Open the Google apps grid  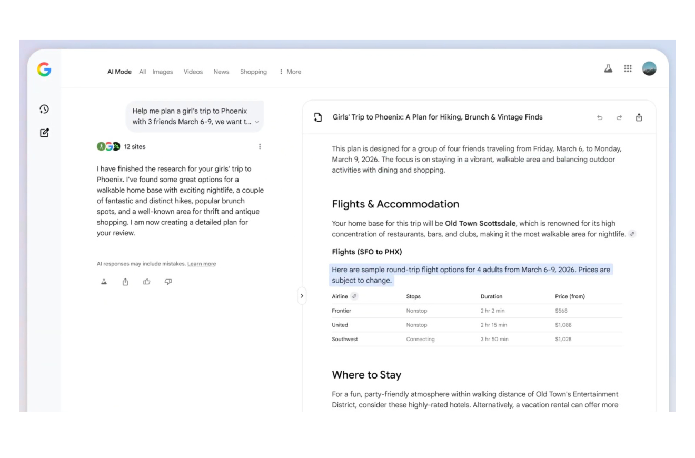click(628, 68)
